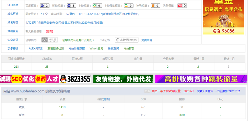Open the 高价收购各种跳转流量 banner
Viewport: 248px width, 121px height.
(201, 79)
